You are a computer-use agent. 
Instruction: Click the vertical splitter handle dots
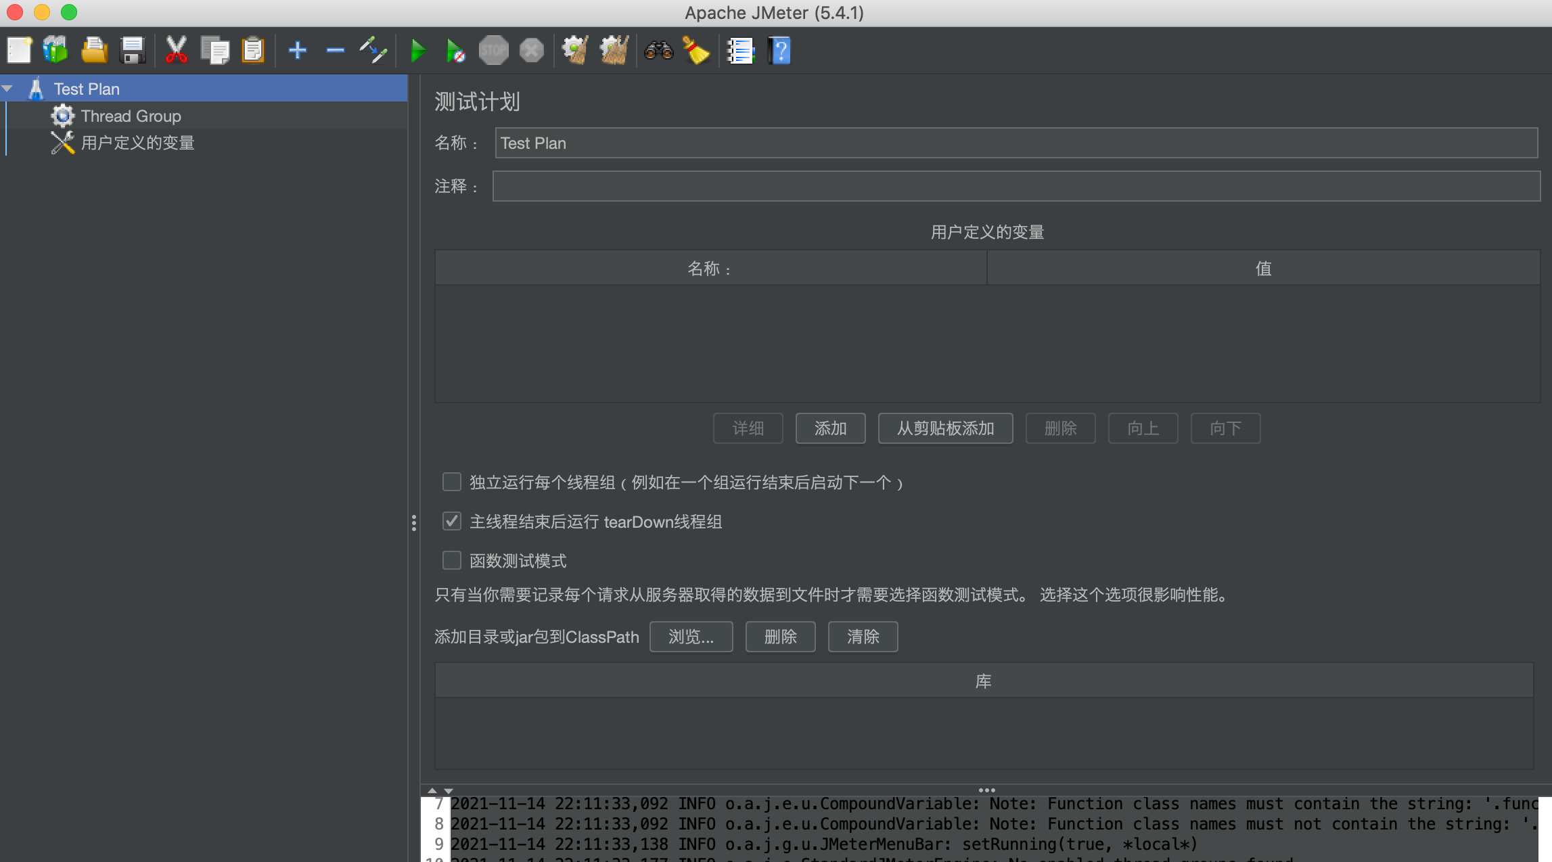coord(414,523)
